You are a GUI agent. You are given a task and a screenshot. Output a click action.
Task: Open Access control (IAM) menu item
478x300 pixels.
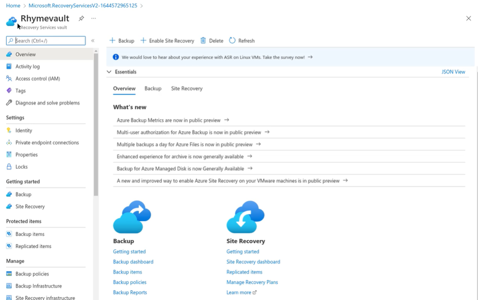(x=46, y=78)
